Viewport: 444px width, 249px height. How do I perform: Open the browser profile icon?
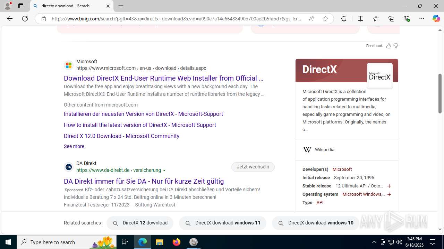coord(8,6)
